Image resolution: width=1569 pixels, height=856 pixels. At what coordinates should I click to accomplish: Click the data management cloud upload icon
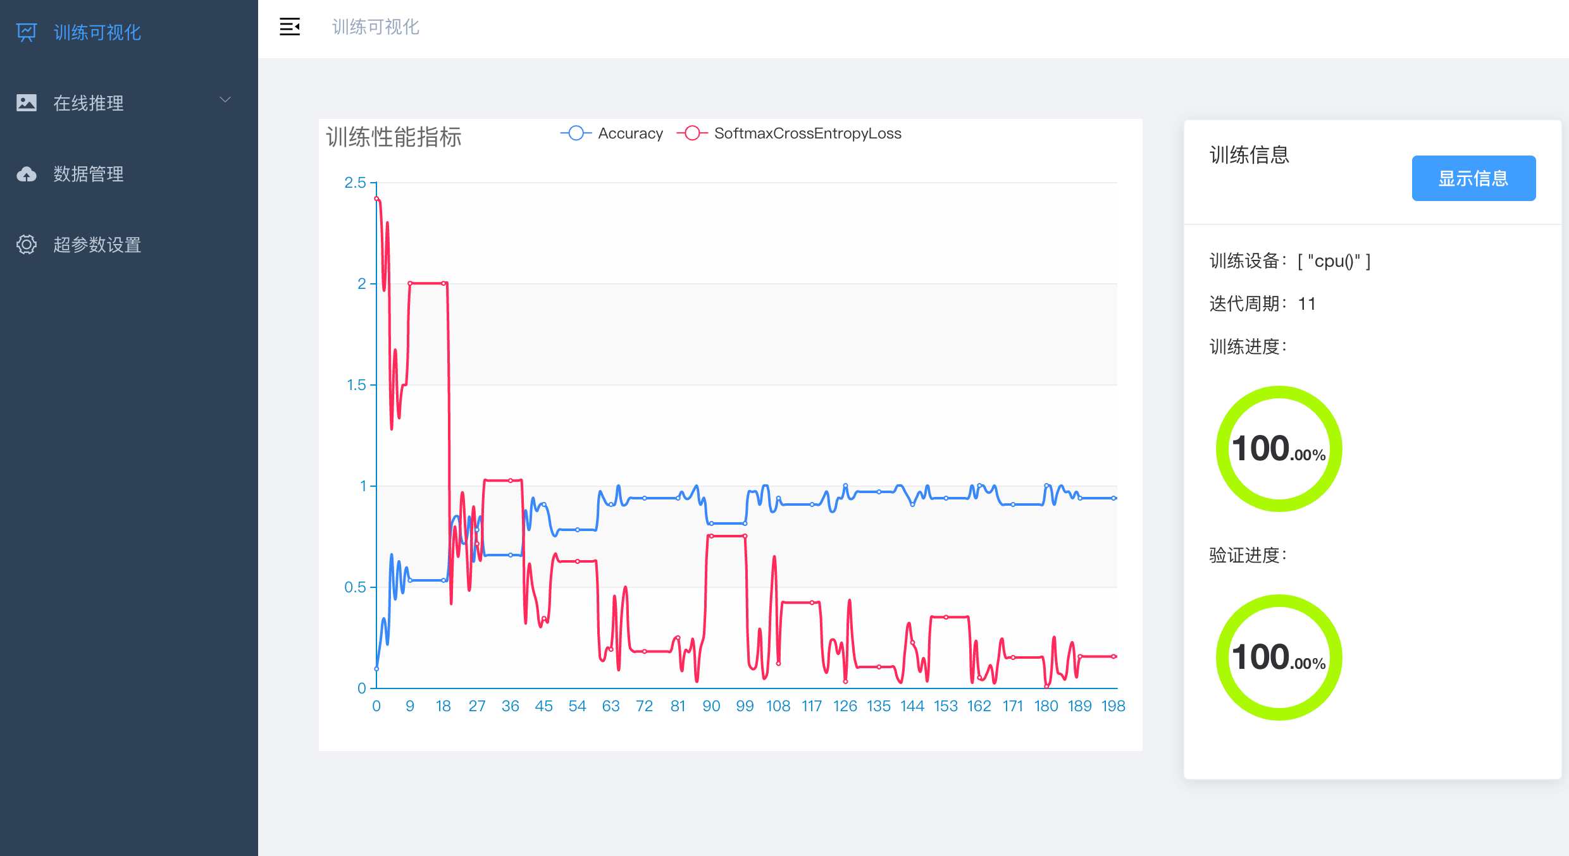pyautogui.click(x=27, y=174)
